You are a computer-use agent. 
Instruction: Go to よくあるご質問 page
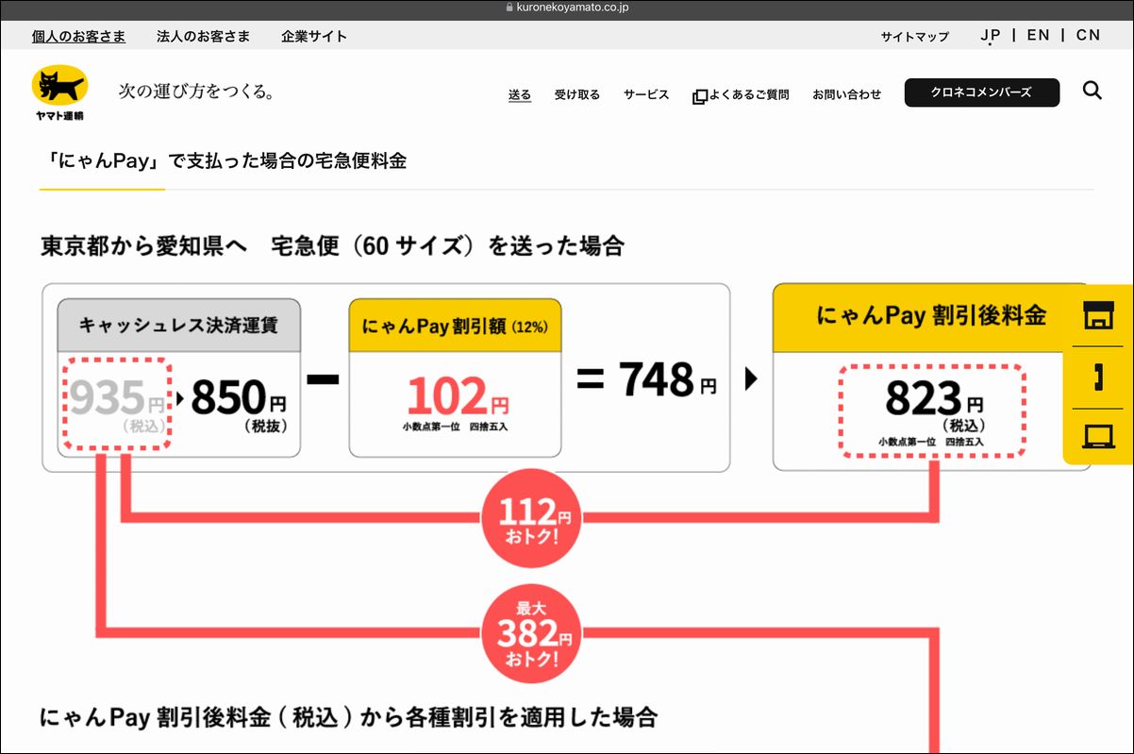click(x=749, y=94)
